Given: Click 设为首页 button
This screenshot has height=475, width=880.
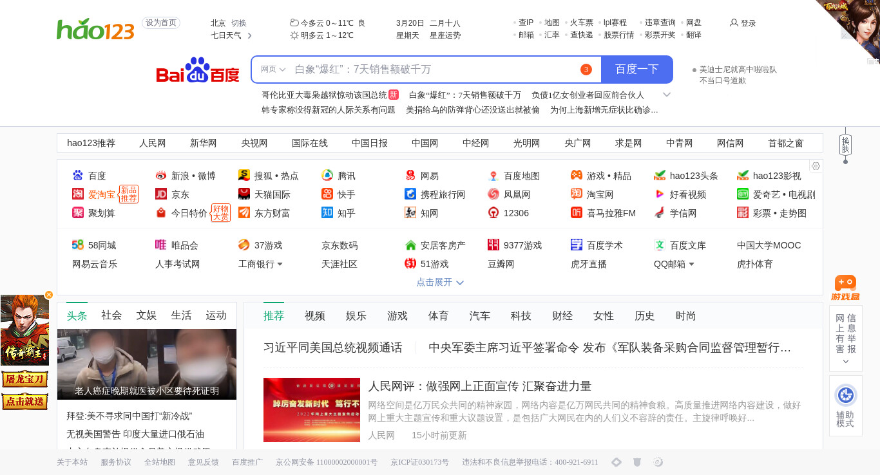Looking at the screenshot, I should [161, 23].
